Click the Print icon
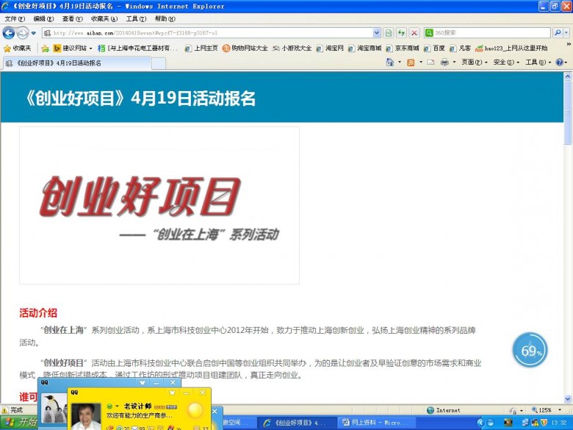Screen dimensions: 573x430 tap(444, 62)
